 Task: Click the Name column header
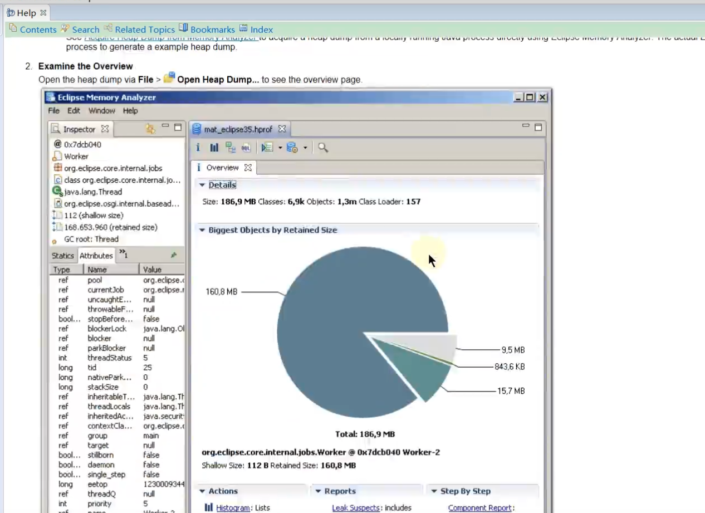[x=111, y=270]
